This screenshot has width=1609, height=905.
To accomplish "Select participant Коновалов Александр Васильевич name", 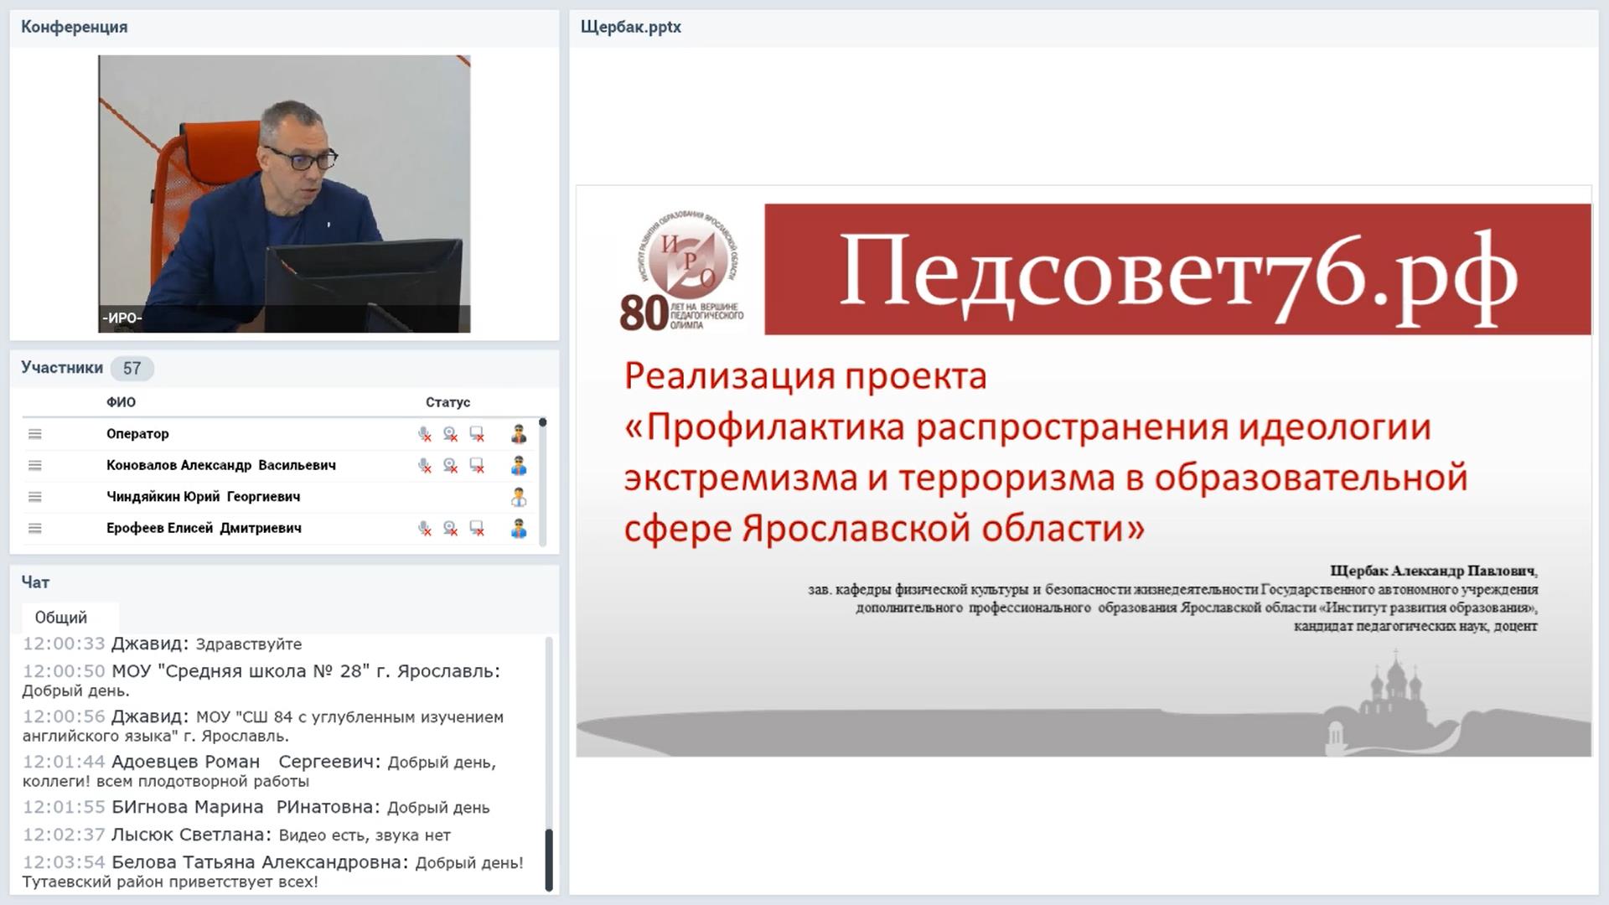I will [221, 465].
